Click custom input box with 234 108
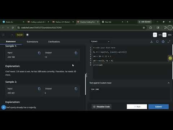The height and width of the screenshot is (130, 173). (x=130, y=93)
